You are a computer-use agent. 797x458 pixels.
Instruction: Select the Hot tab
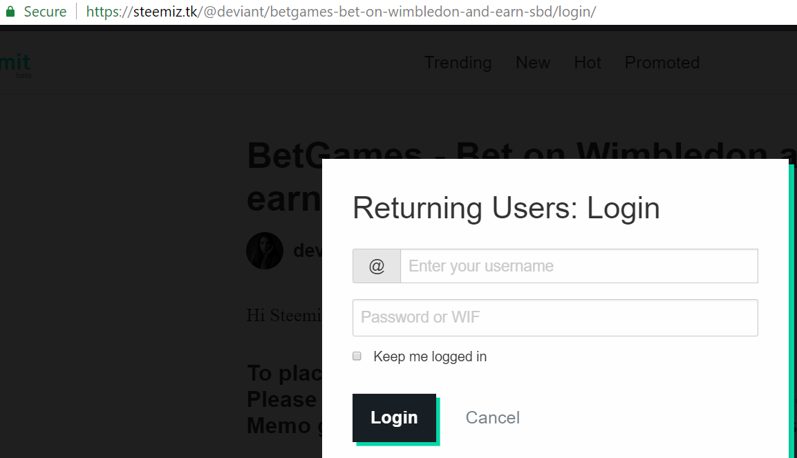588,62
